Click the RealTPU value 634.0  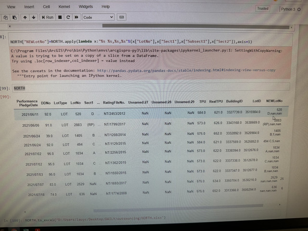click(217, 181)
